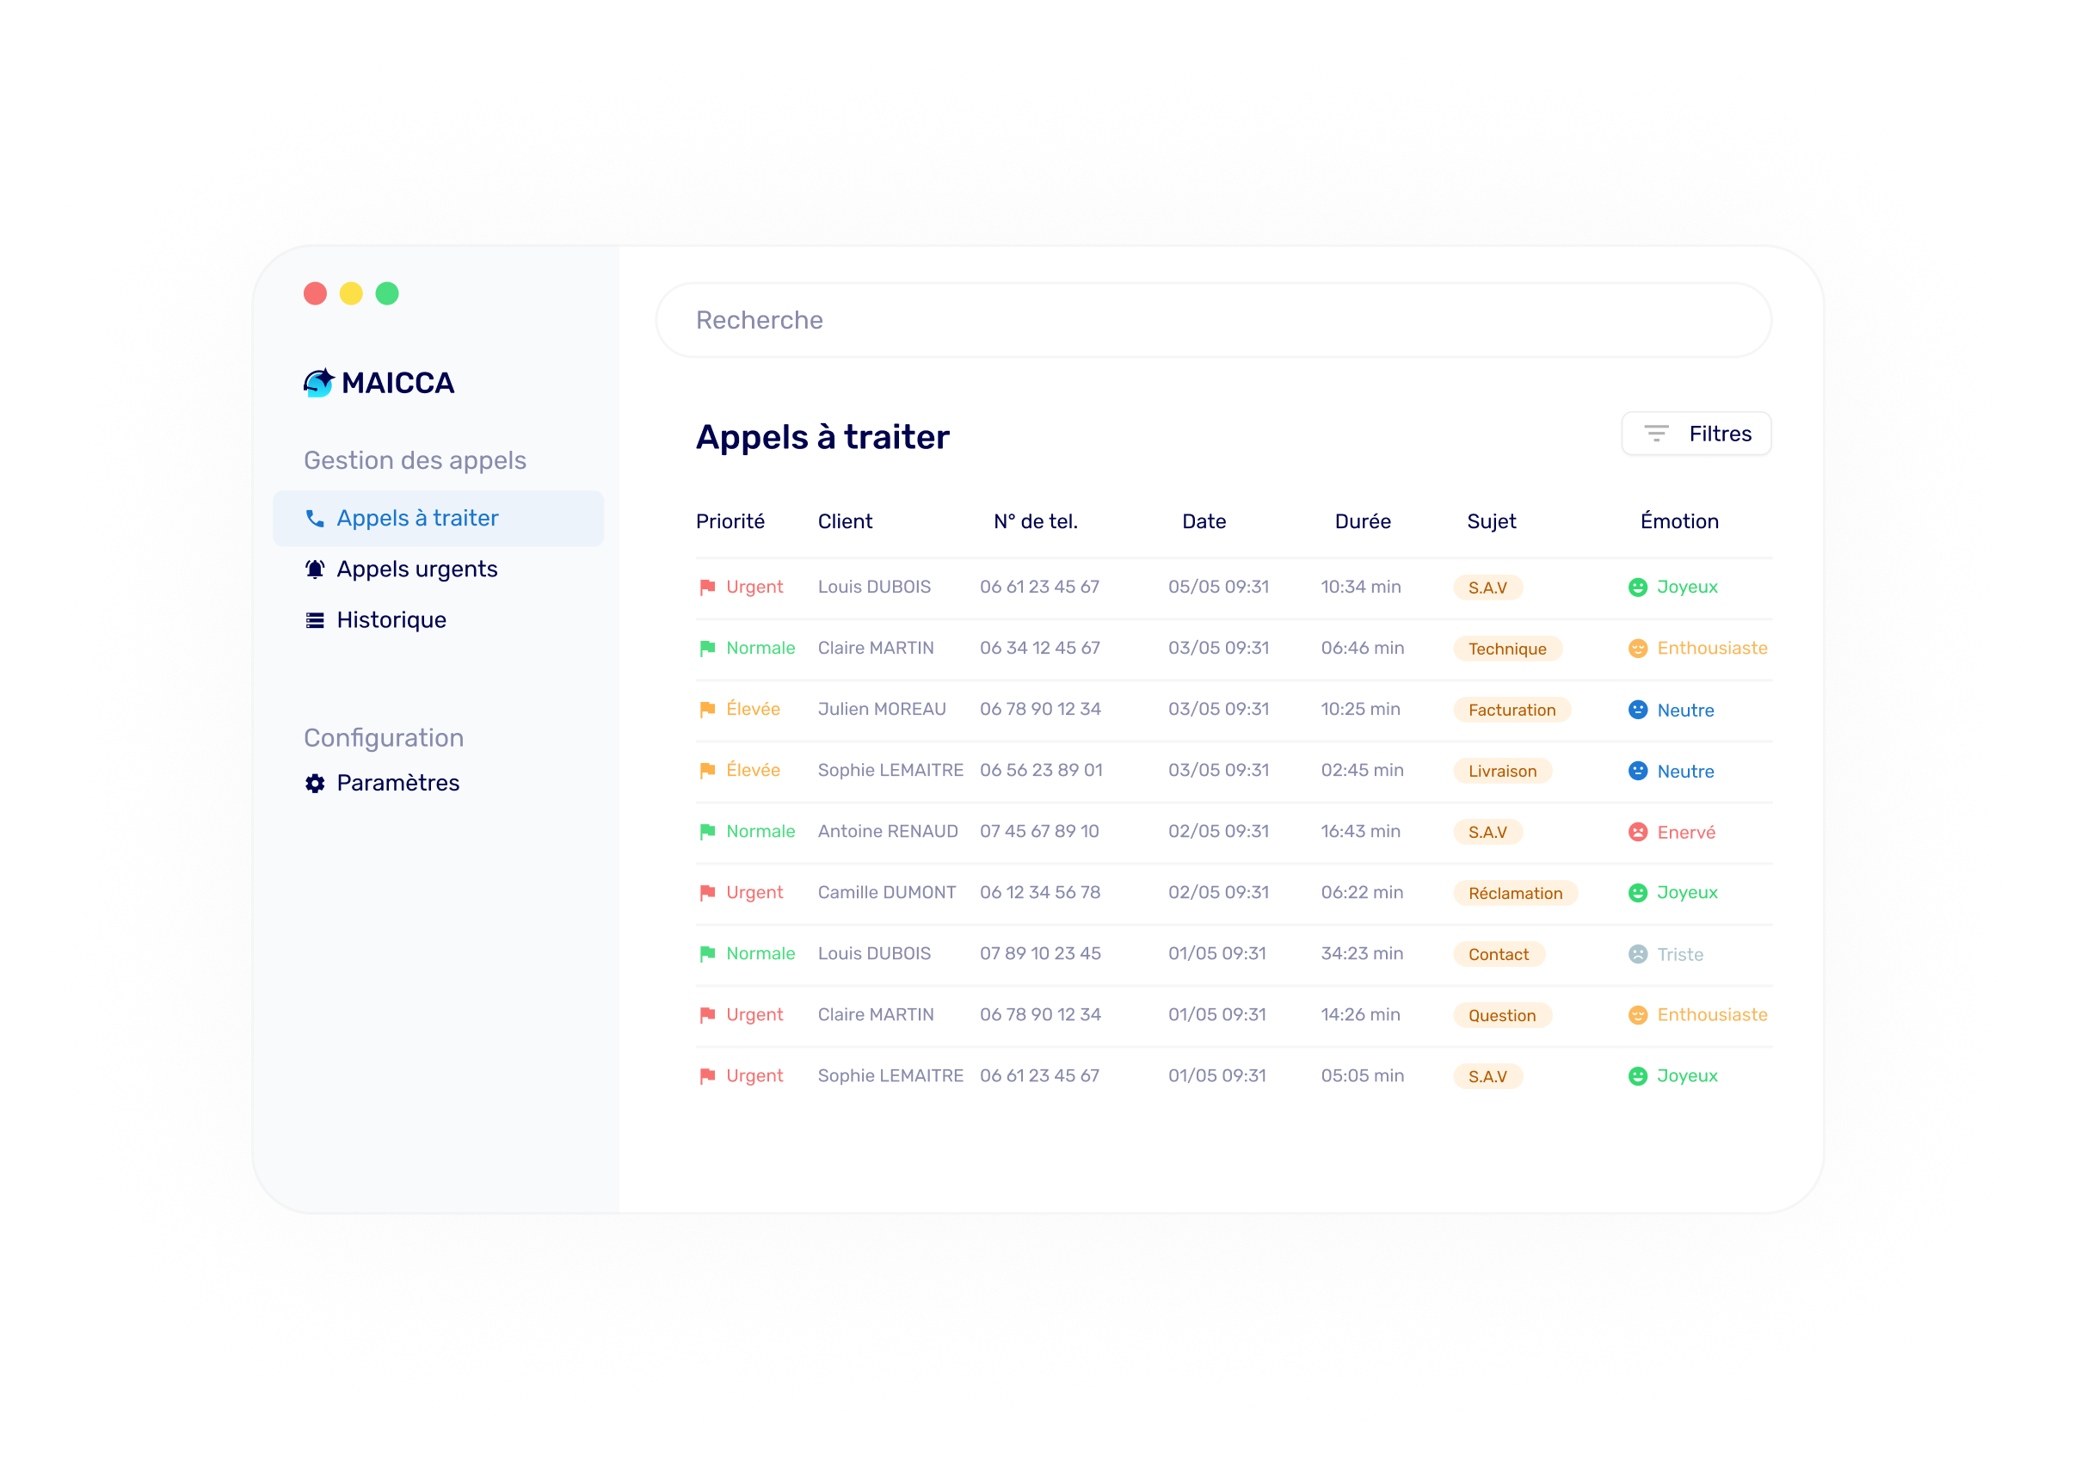Click the duration 02:45 min
This screenshot has height=1471, width=2075.
pos(1362,771)
